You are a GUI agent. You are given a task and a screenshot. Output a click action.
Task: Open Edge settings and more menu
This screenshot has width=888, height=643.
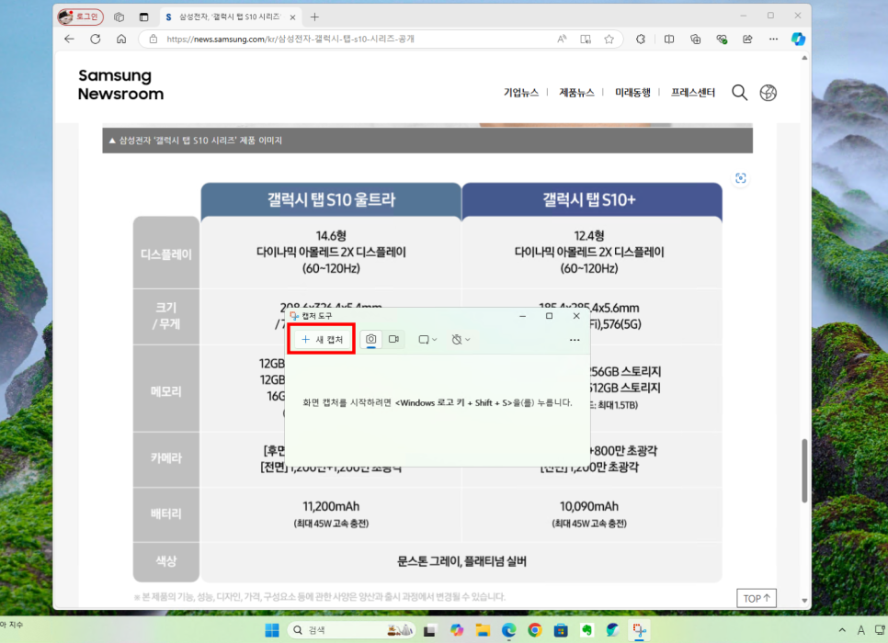point(774,39)
